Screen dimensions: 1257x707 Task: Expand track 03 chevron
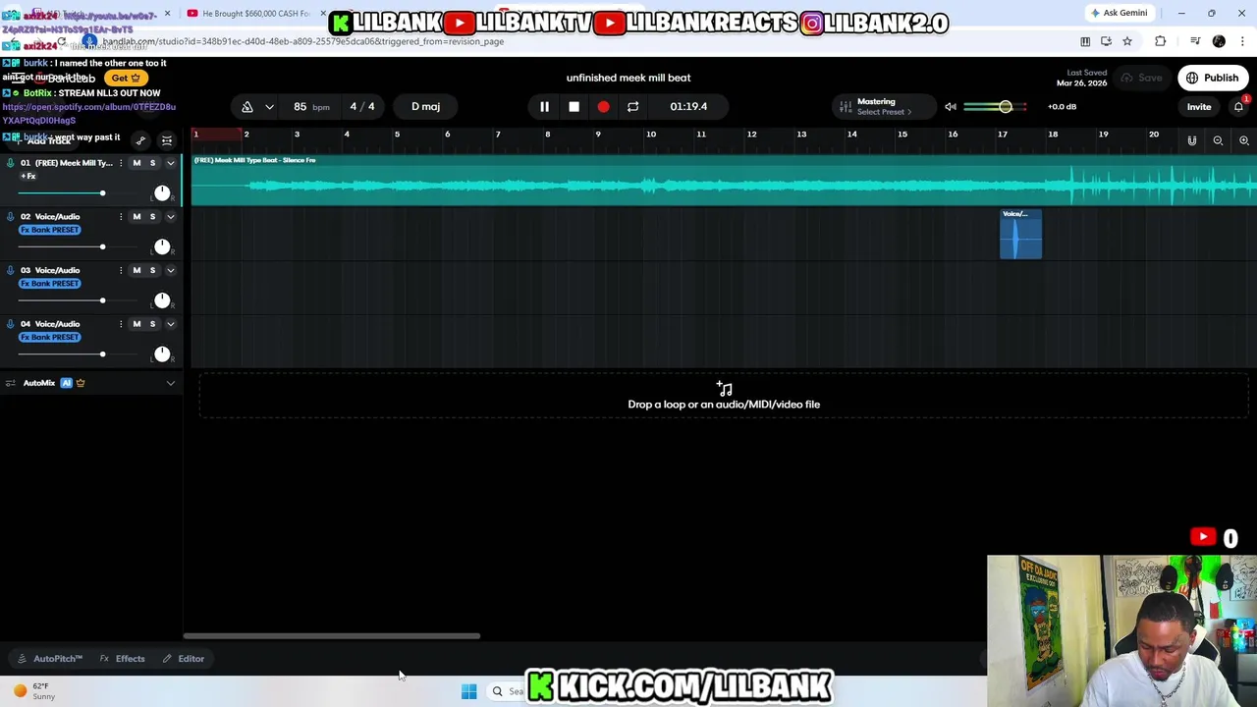point(170,270)
